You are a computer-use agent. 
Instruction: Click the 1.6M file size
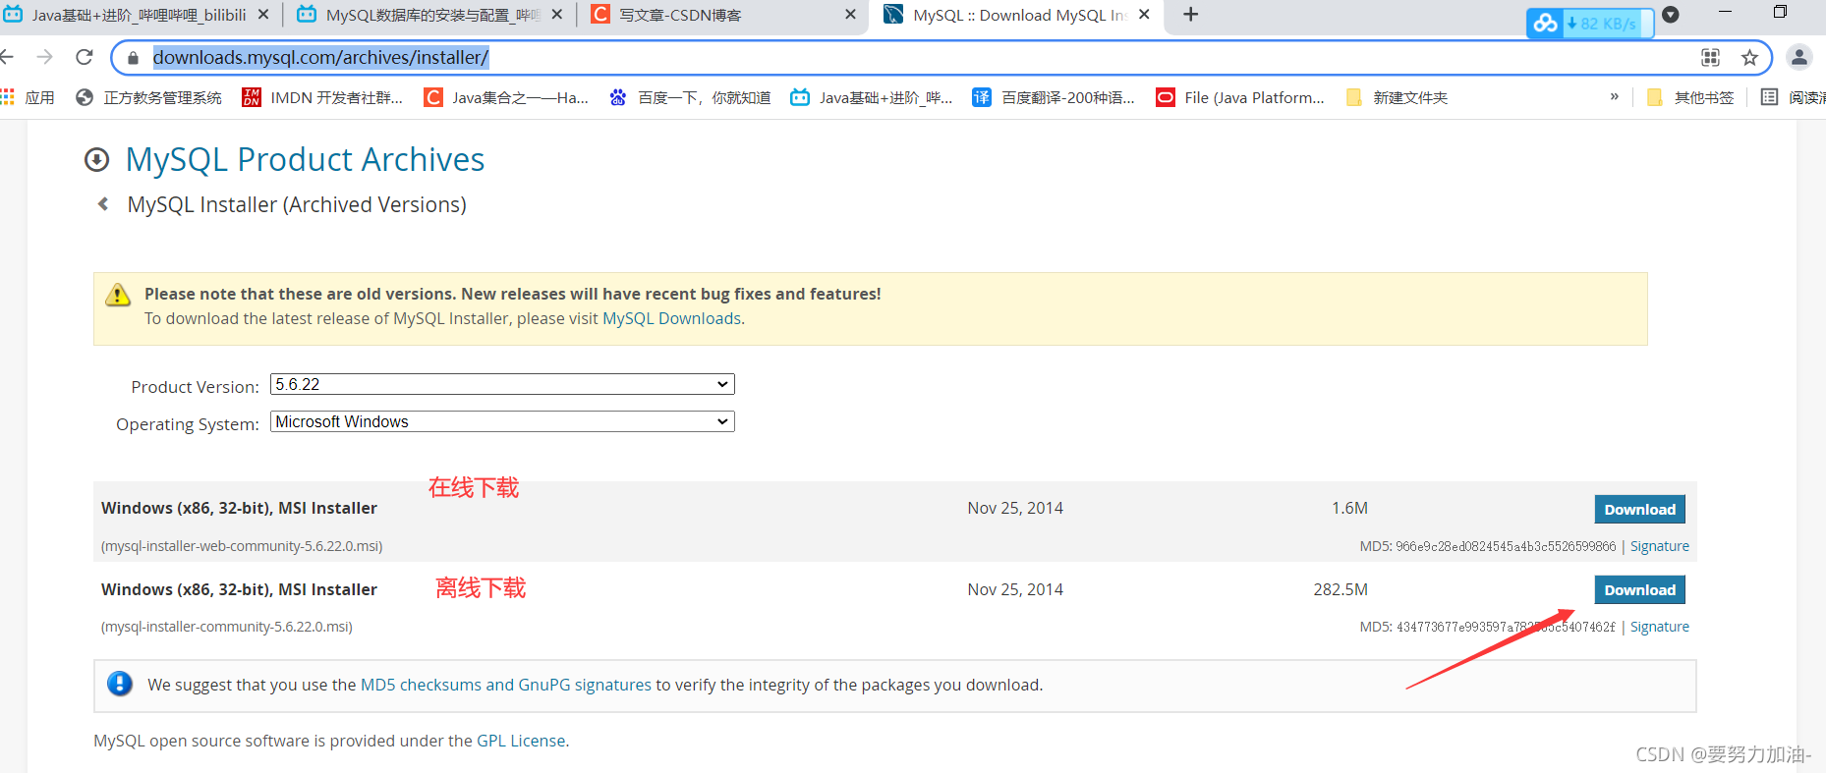[1349, 508]
